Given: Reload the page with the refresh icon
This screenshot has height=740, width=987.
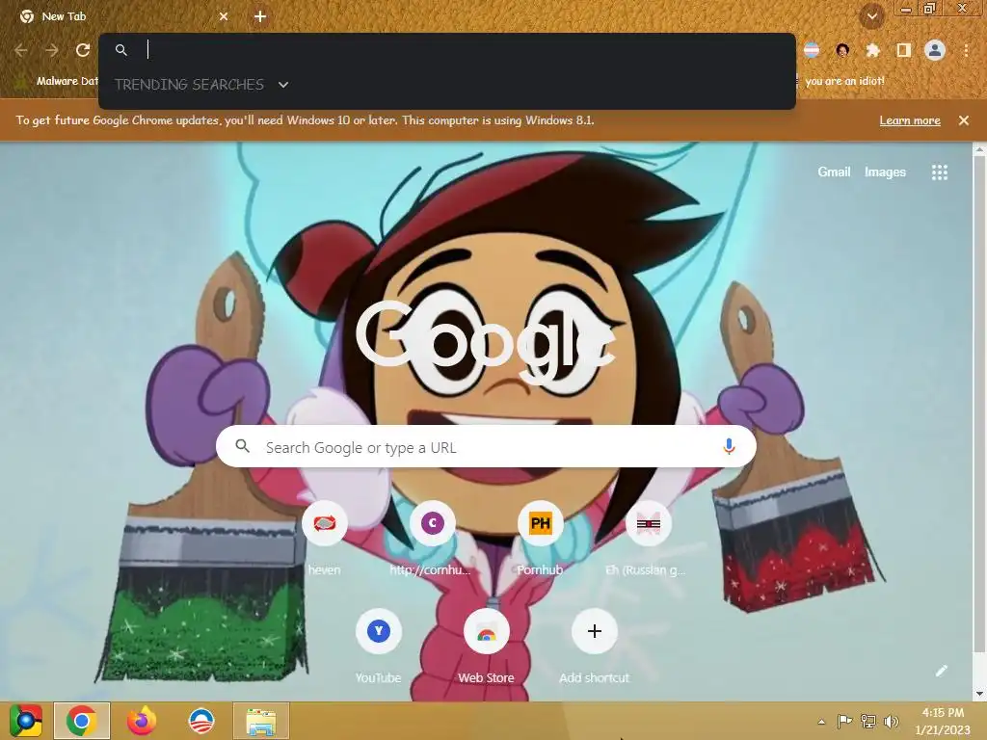Looking at the screenshot, I should [x=83, y=50].
